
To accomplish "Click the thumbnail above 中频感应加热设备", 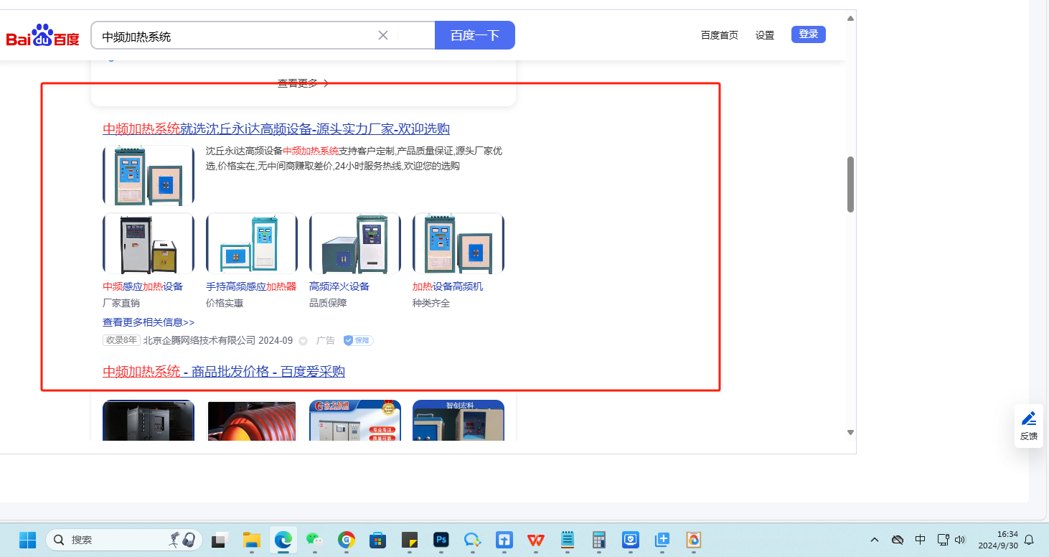I will tap(149, 243).
